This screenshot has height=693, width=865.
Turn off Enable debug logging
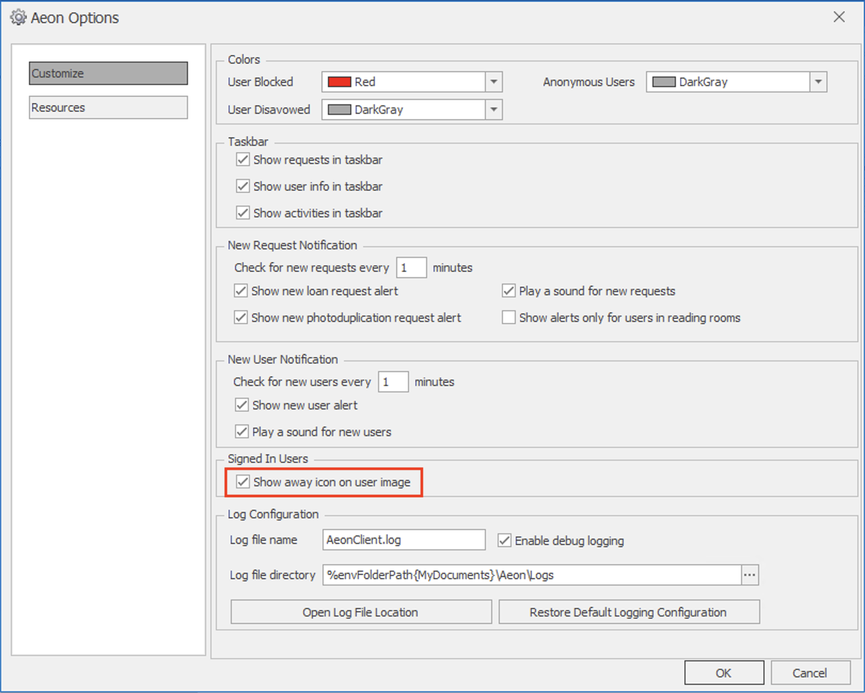(x=505, y=541)
